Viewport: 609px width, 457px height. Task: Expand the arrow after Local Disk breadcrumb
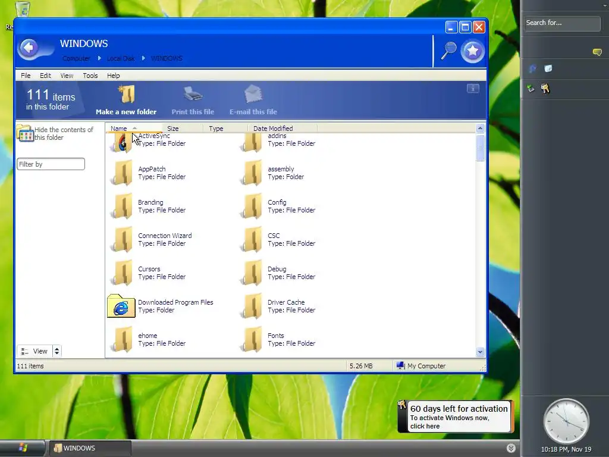coord(143,58)
